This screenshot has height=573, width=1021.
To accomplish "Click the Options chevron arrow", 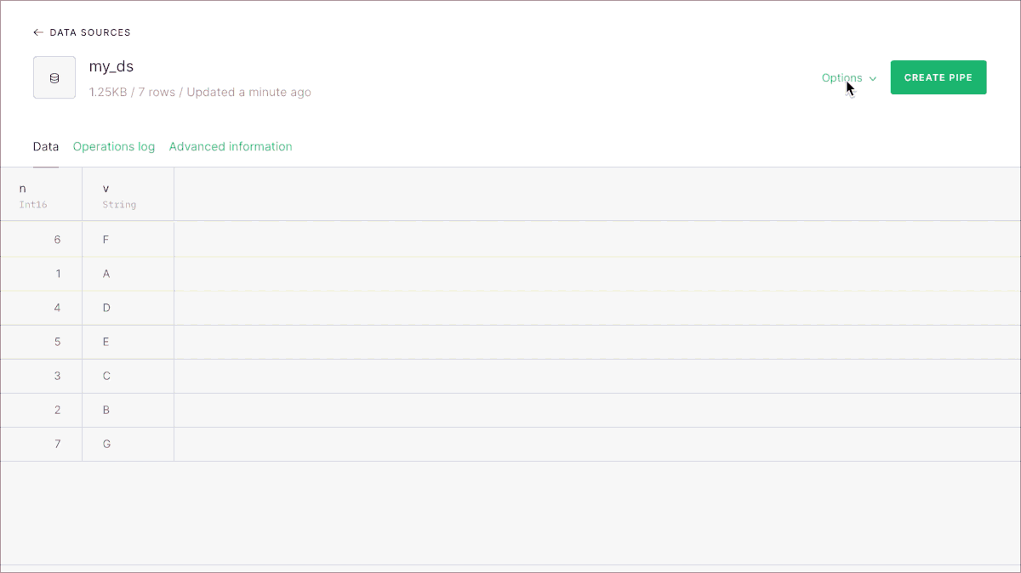I will [x=873, y=78].
